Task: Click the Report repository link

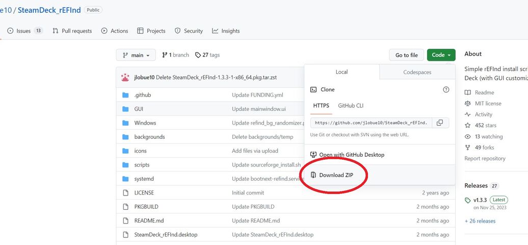Action: click(485, 158)
